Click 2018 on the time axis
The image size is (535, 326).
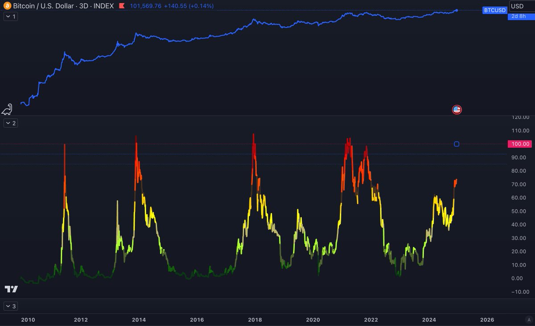(x=255, y=320)
